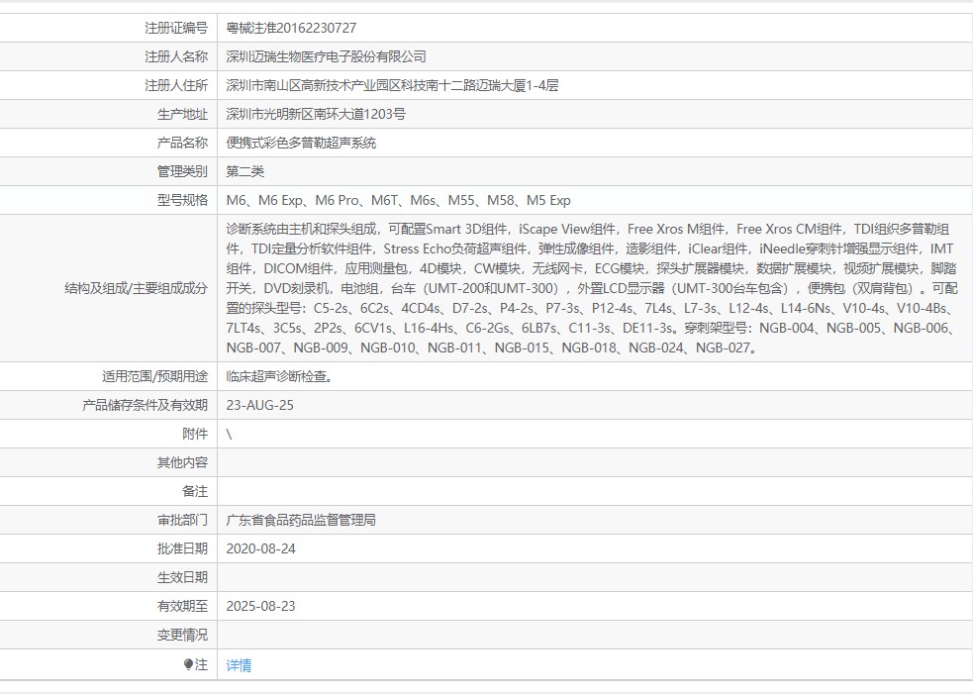Select approval date 2020-08-24
The height and width of the screenshot is (694, 973).
(260, 548)
